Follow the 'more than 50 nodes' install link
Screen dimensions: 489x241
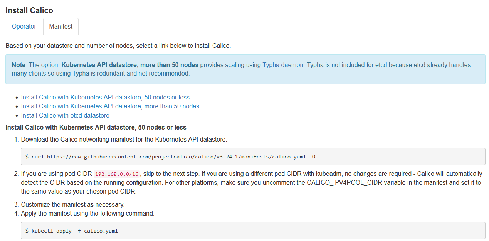(110, 106)
